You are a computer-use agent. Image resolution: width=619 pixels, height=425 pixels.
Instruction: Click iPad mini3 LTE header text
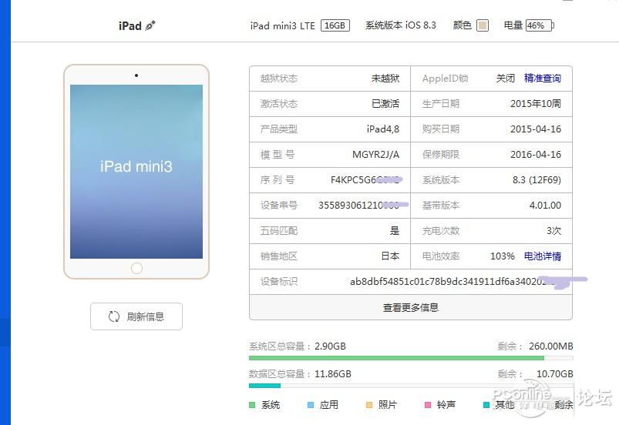(283, 25)
